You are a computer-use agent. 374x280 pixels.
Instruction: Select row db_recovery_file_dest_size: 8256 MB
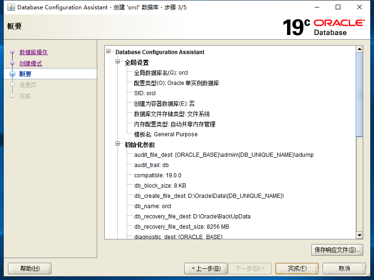pyautogui.click(x=181, y=227)
